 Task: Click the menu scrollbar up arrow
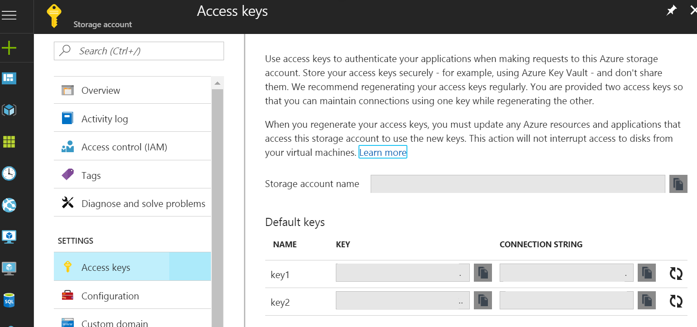[217, 83]
